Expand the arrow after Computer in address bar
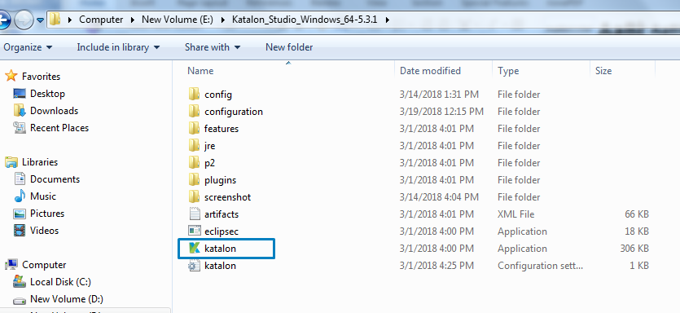The image size is (680, 313). click(133, 20)
